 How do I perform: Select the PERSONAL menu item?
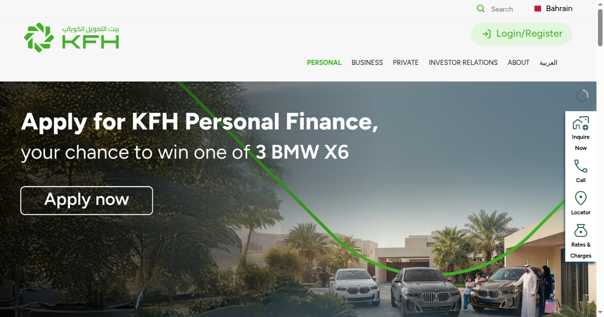click(x=324, y=62)
